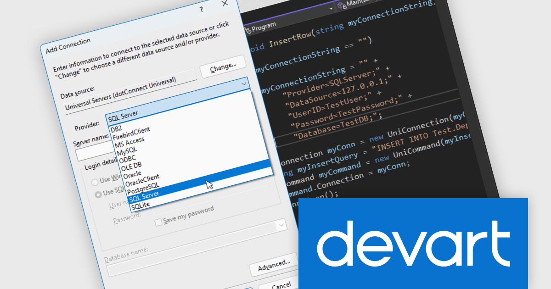Click UniConnection type in code editor
This screenshot has width=551, height=289.
coord(417,128)
